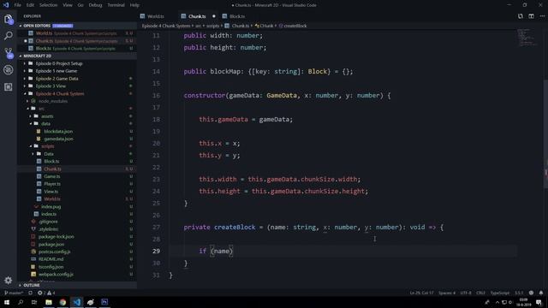Change the CRLF end of line sequence

pos(480,293)
